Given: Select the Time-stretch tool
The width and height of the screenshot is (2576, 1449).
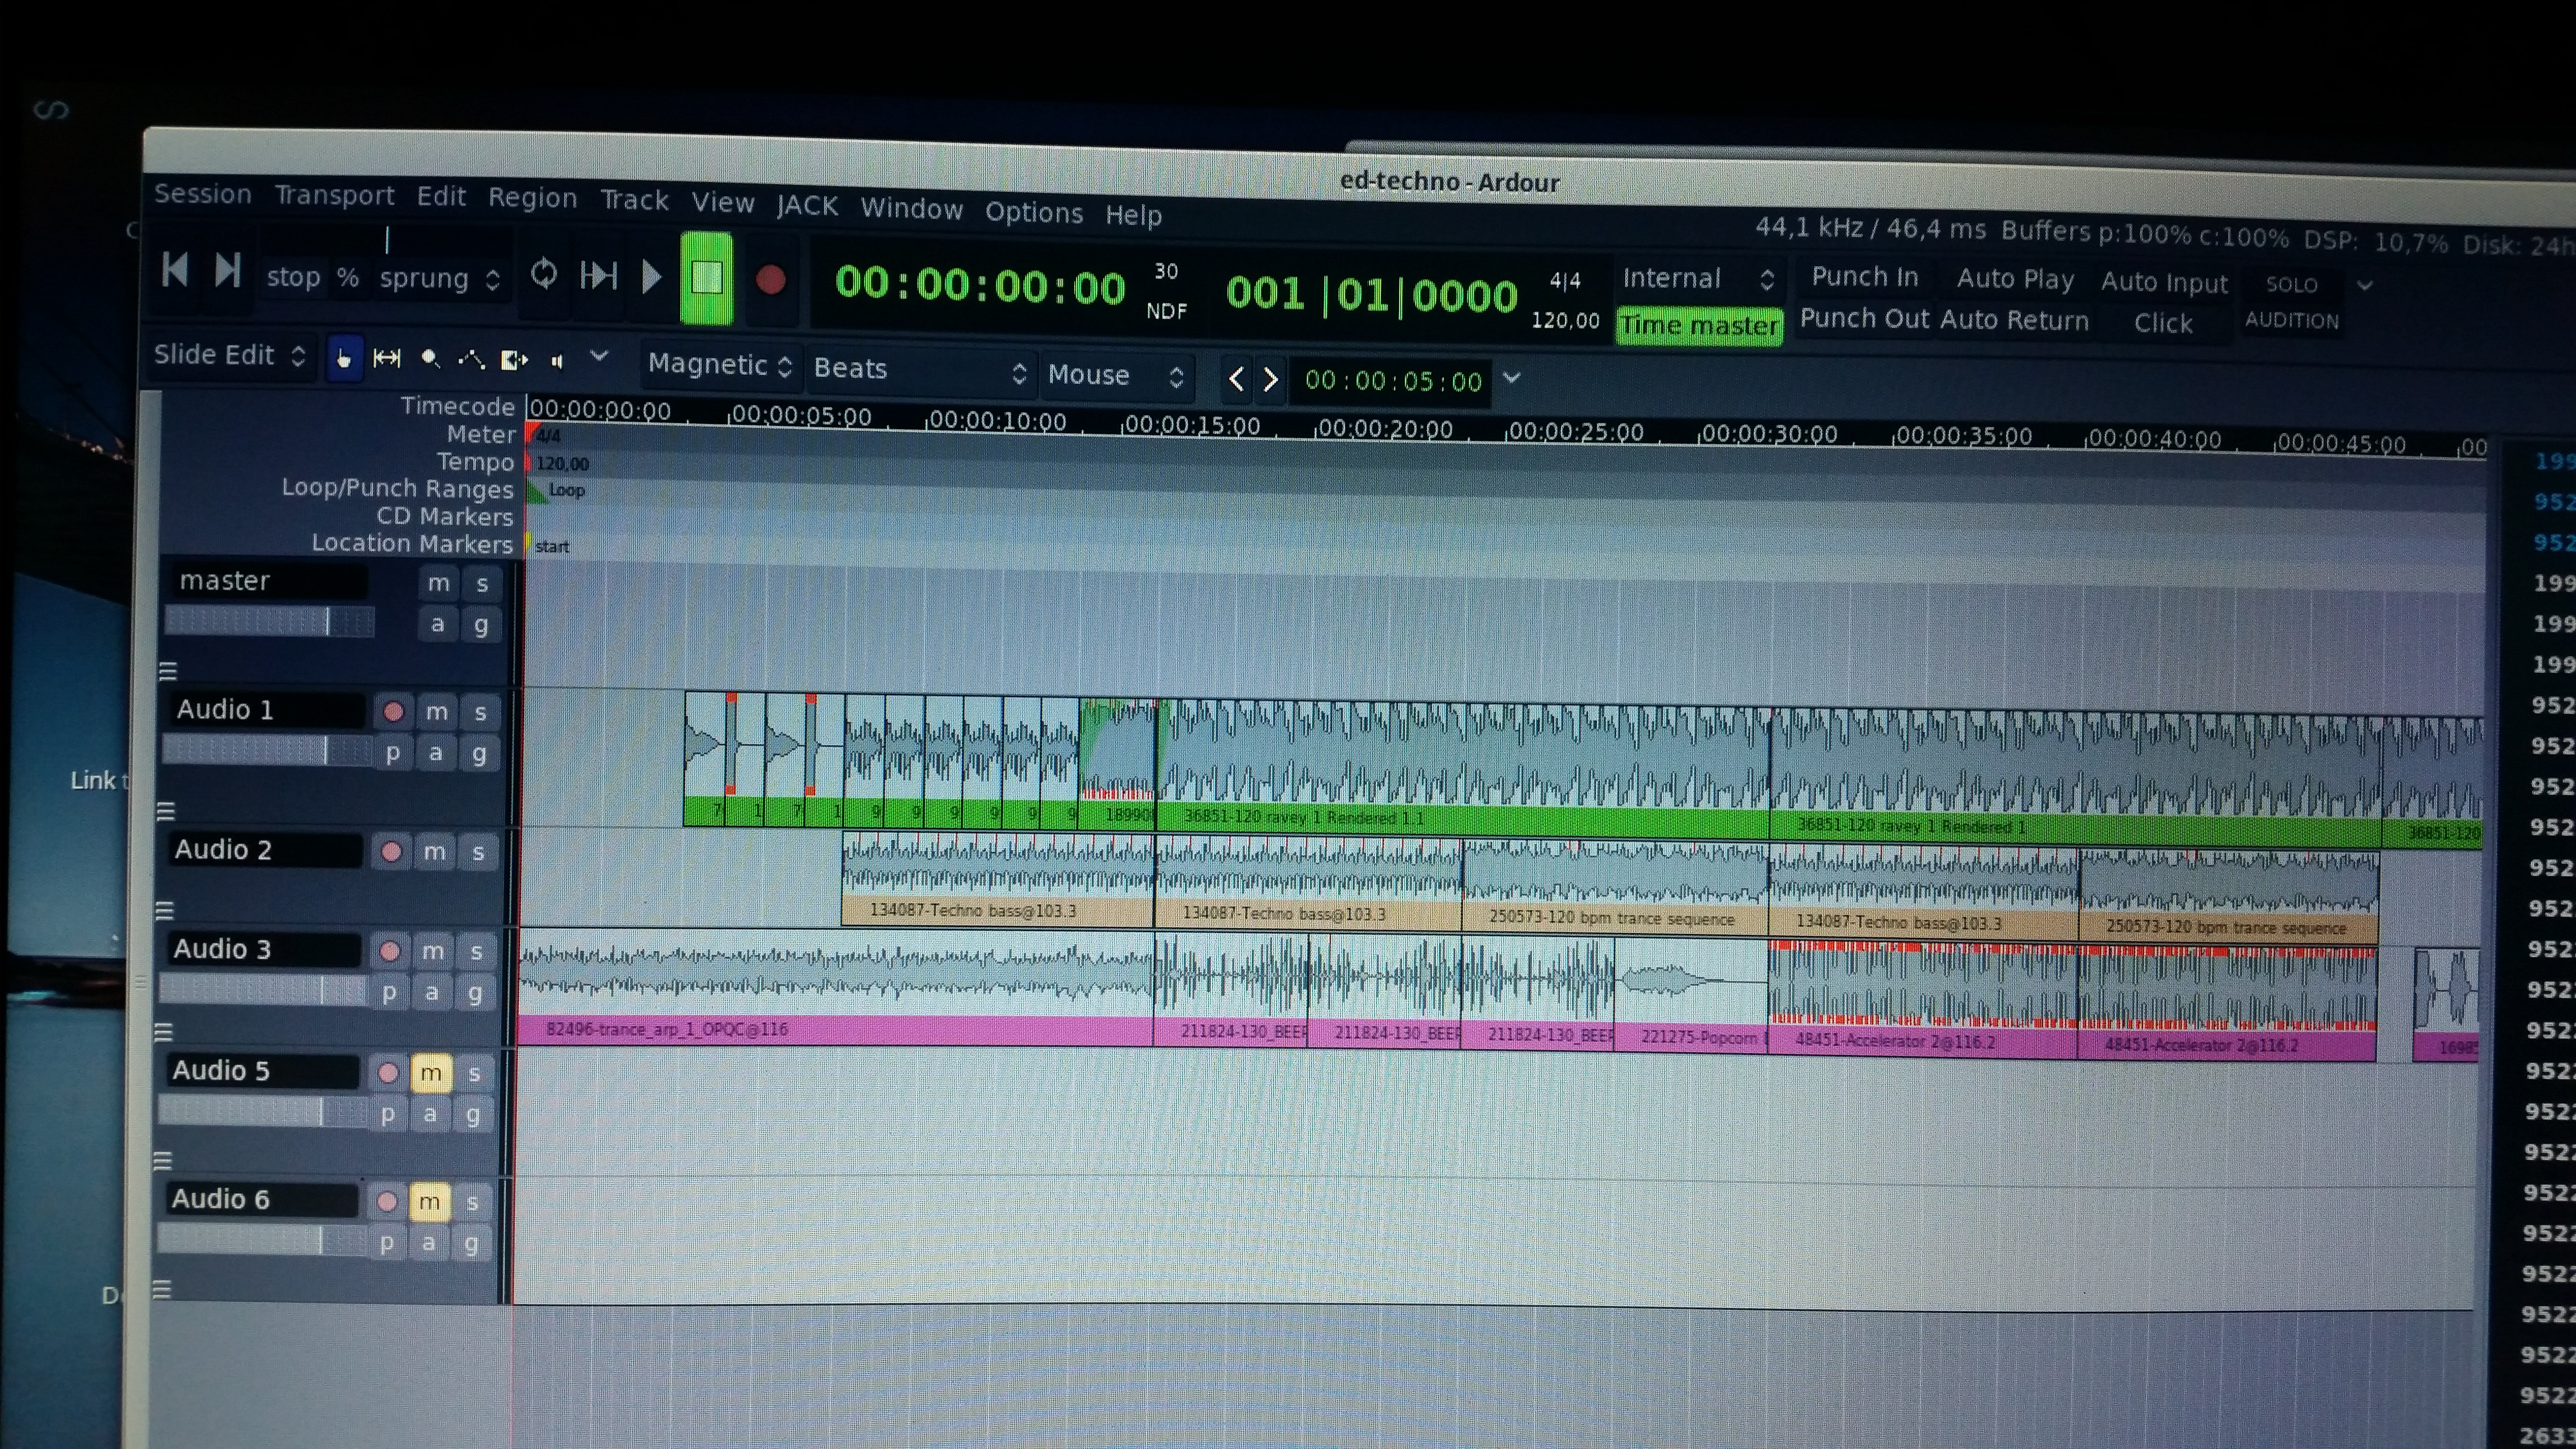Looking at the screenshot, I should [x=514, y=360].
